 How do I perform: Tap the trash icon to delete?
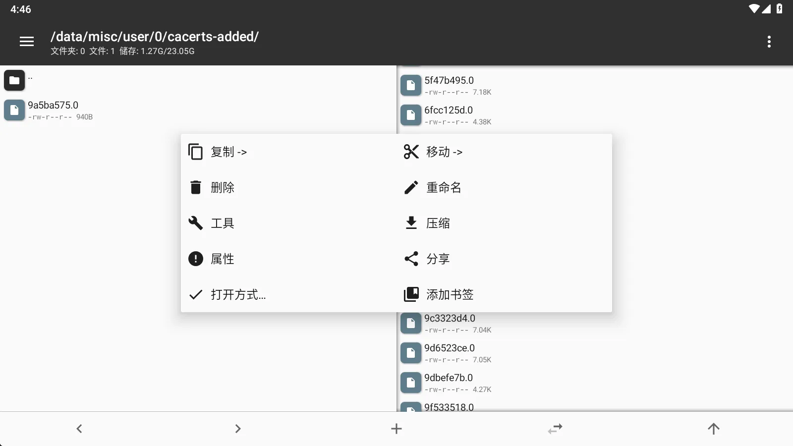[x=196, y=187]
